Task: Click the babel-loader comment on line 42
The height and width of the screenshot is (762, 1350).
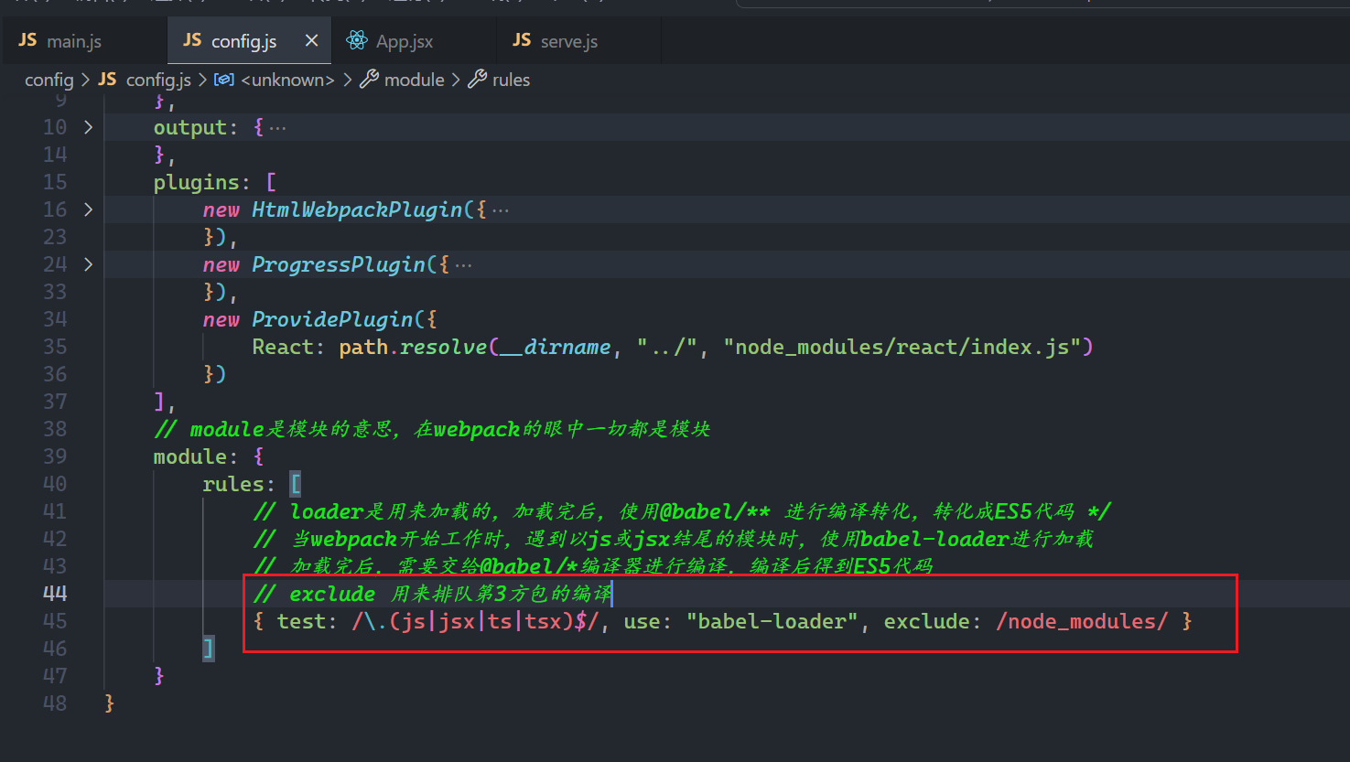Action: coord(674,539)
